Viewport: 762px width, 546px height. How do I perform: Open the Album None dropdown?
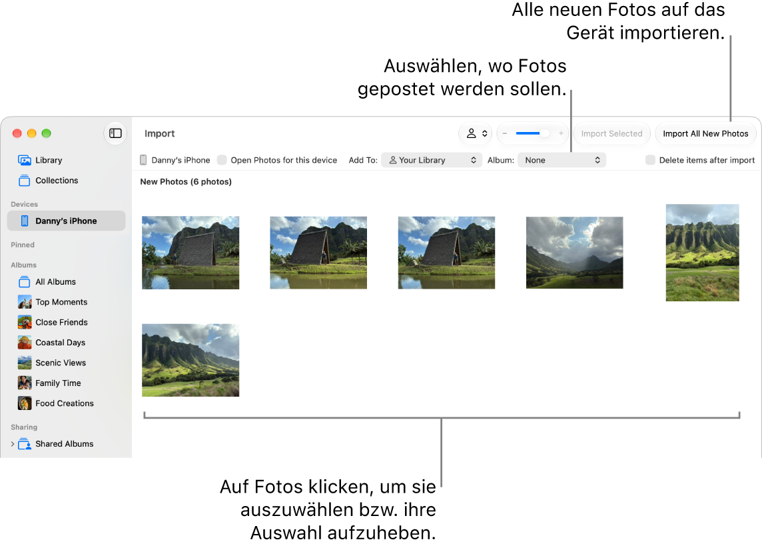pyautogui.click(x=562, y=160)
